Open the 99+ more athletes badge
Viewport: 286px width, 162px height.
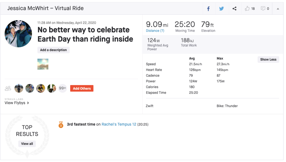pyautogui.click(x=62, y=88)
